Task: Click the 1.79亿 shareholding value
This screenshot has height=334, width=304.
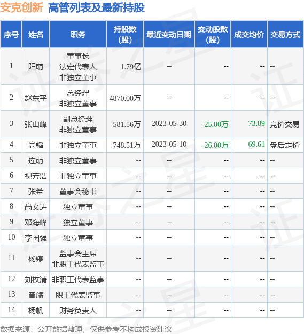Action: pyautogui.click(x=131, y=67)
